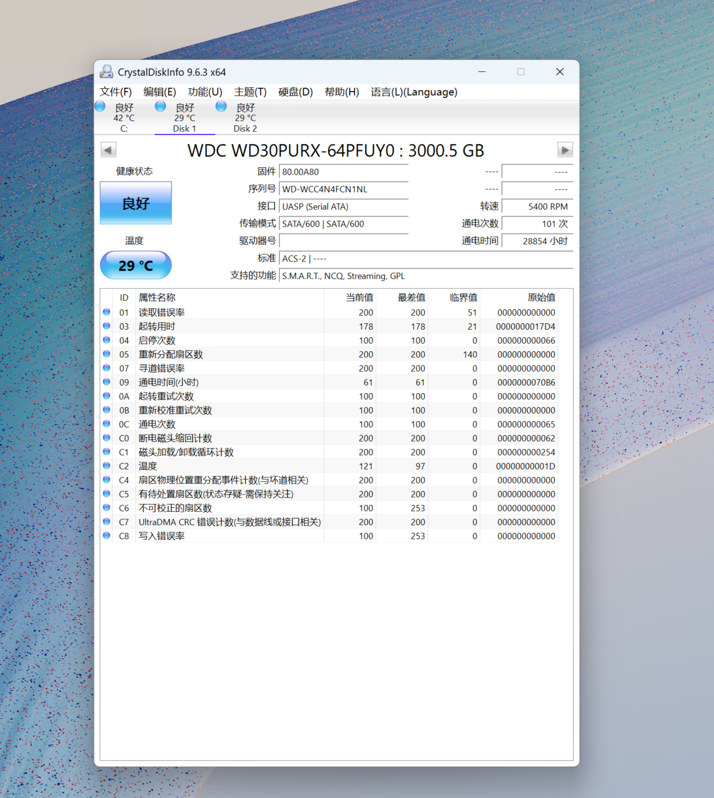Click the blue status orb above Disk 2
714x798 pixels.
(x=221, y=107)
